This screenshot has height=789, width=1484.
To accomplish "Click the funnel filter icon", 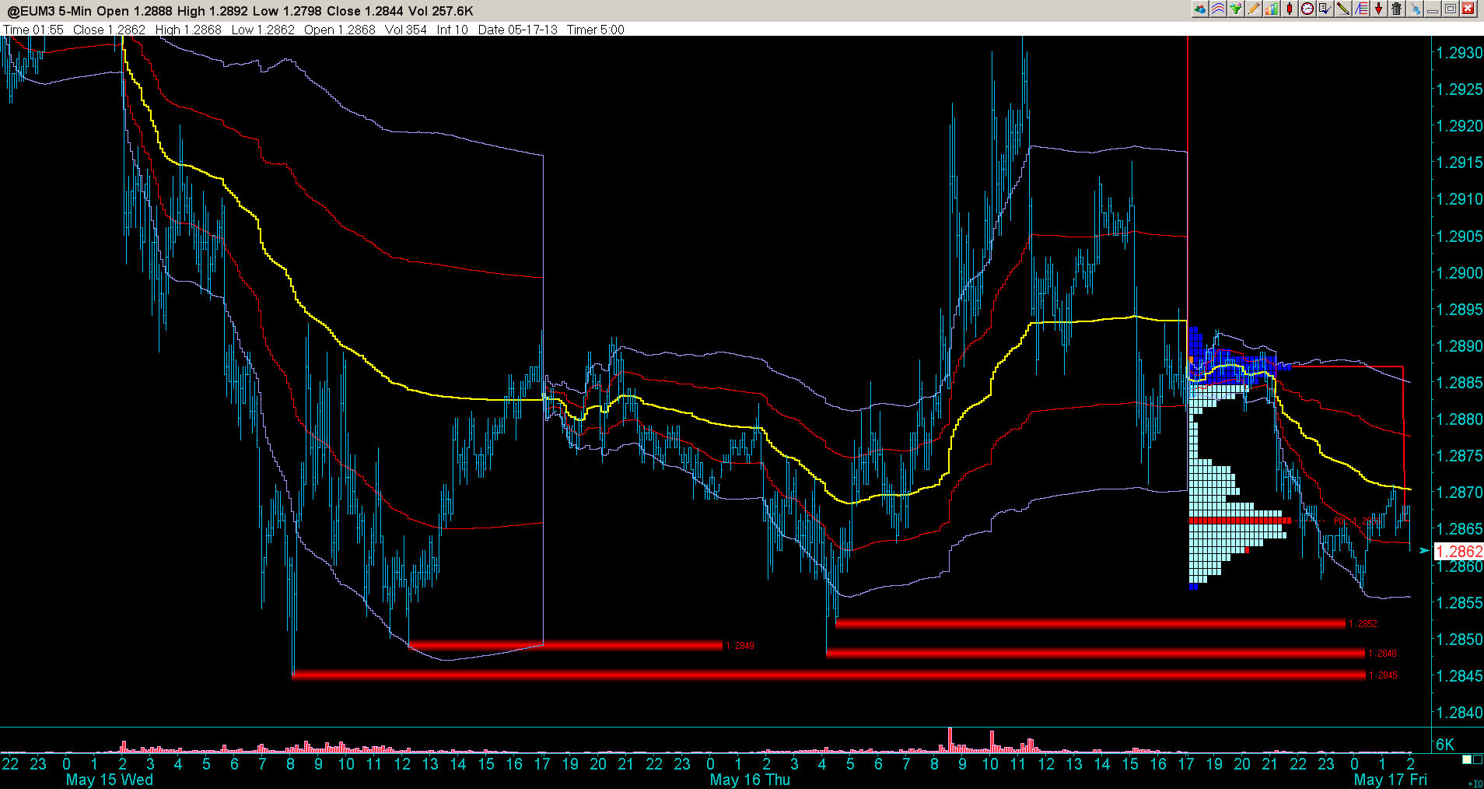I will pos(1236,9).
